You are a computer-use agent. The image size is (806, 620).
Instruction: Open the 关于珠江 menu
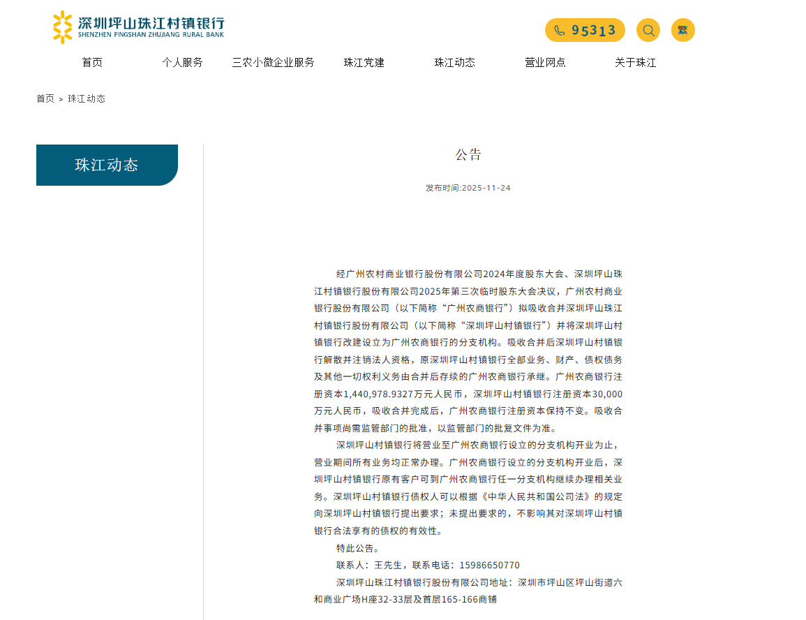click(635, 62)
